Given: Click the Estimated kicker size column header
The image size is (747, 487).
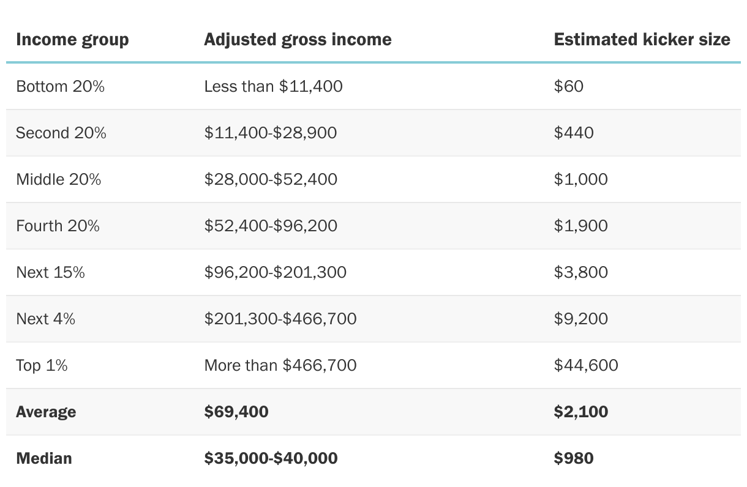Looking at the screenshot, I should 642,40.
